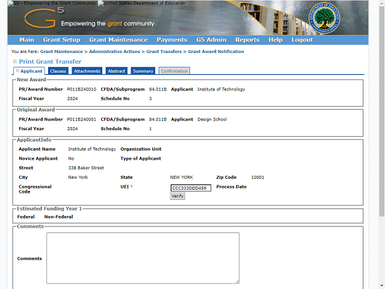Click Logout in the navigation bar
The height and width of the screenshot is (289, 385).
[302, 40]
